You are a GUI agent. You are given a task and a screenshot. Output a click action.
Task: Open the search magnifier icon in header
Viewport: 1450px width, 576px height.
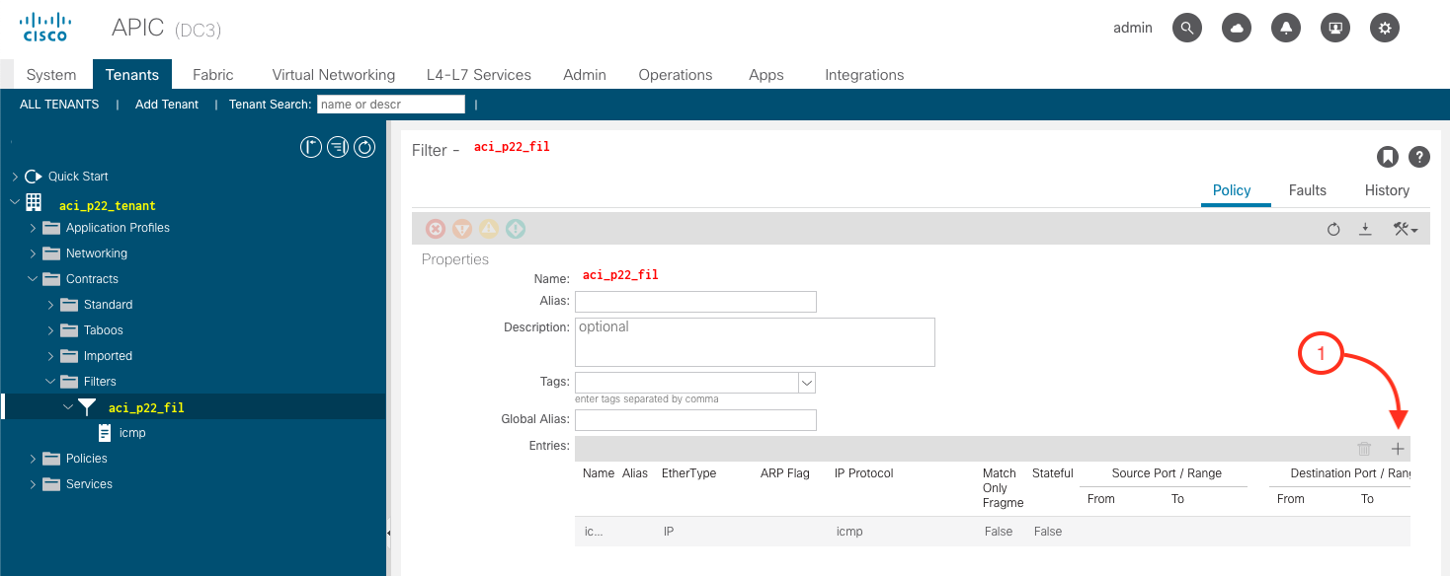click(1187, 28)
